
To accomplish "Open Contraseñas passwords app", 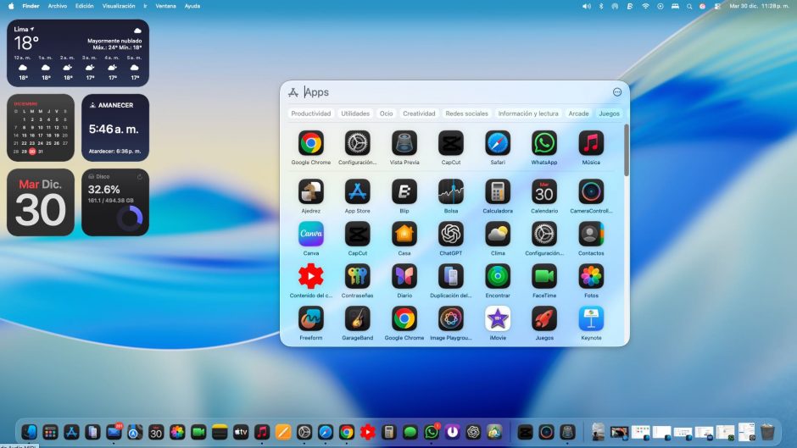I will tap(357, 276).
